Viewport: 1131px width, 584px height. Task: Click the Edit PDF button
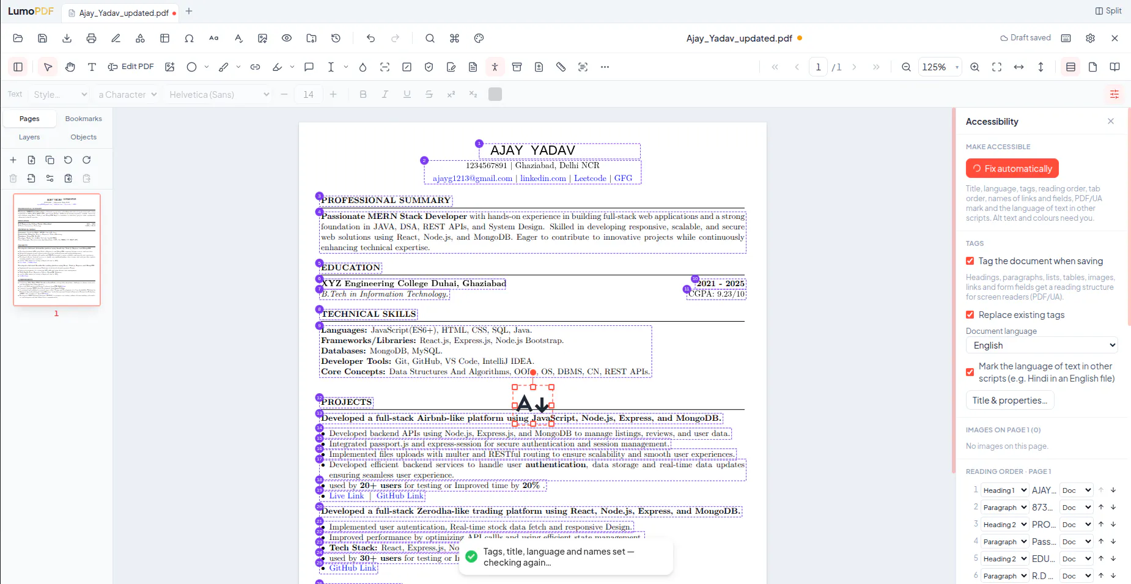click(x=131, y=67)
